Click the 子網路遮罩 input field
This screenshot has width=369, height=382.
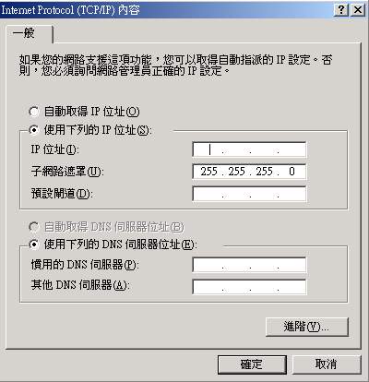click(x=249, y=172)
